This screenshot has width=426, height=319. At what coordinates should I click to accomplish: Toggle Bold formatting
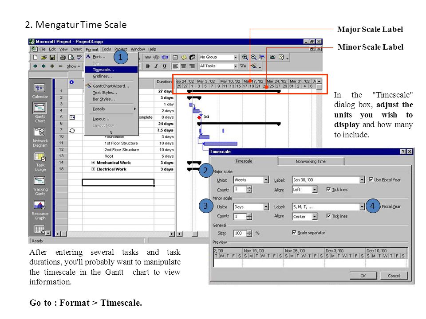pyautogui.click(x=148, y=66)
